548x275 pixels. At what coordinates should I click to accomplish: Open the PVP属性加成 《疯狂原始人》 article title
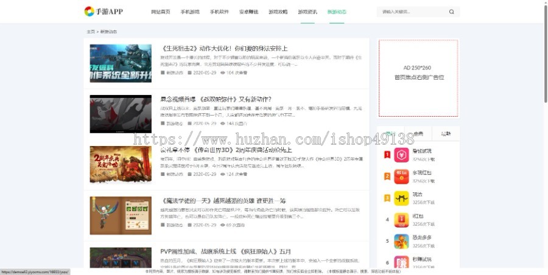(226, 252)
